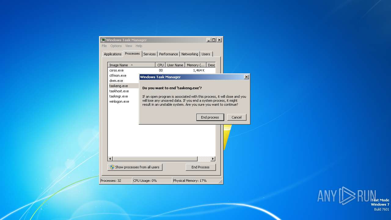Select winlogon.exe process row
The width and height of the screenshot is (391, 220).
[x=123, y=101]
